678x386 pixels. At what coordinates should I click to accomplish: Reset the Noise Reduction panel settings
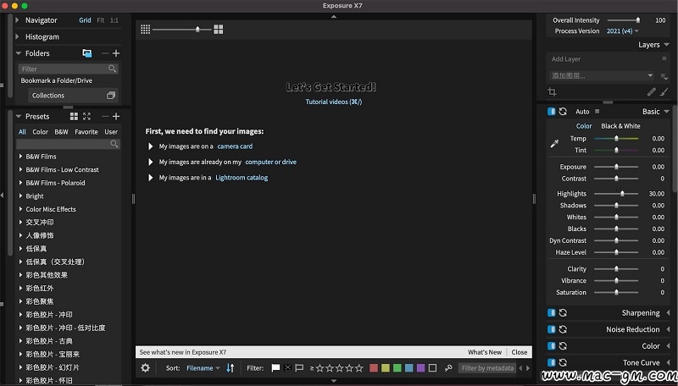tap(563, 329)
